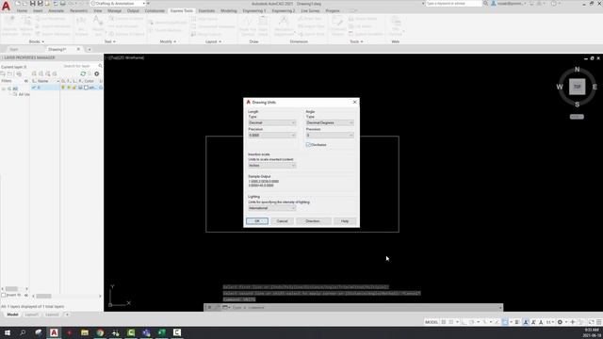Open the Angle Type dropdown showing Decimal Degrees
The width and height of the screenshot is (603, 339).
330,122
